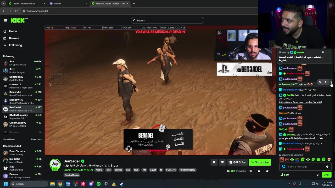Screen dimensions: 335x188
Task: Follow channel with heart button
Action: [222, 162]
